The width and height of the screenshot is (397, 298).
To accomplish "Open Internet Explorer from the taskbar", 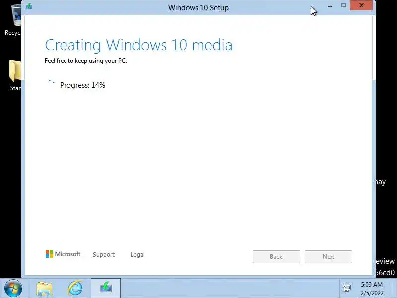I will coord(75,288).
